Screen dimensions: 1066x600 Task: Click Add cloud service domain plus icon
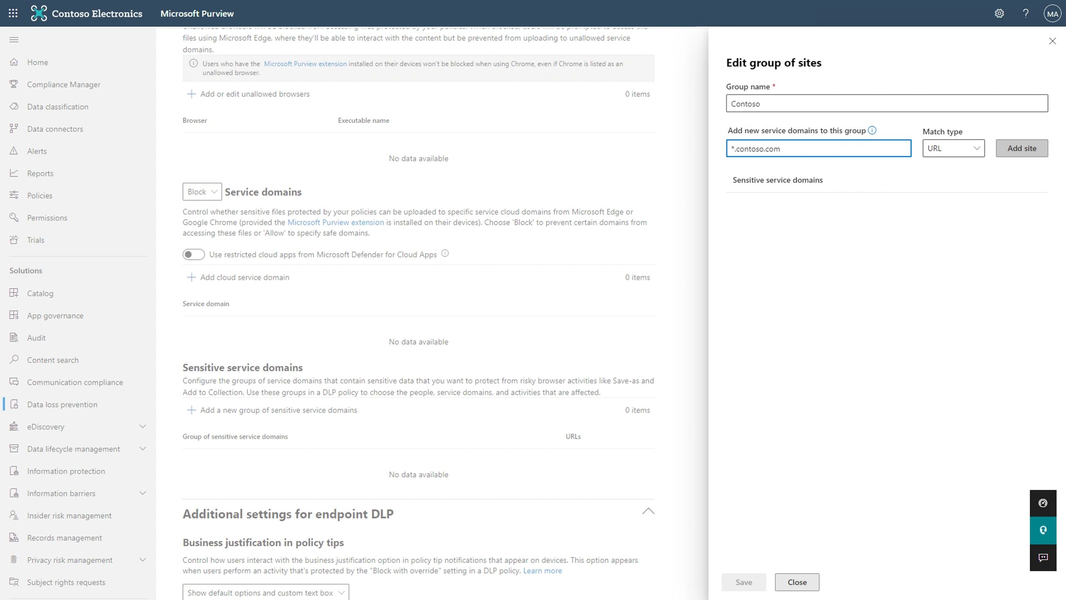(x=191, y=277)
